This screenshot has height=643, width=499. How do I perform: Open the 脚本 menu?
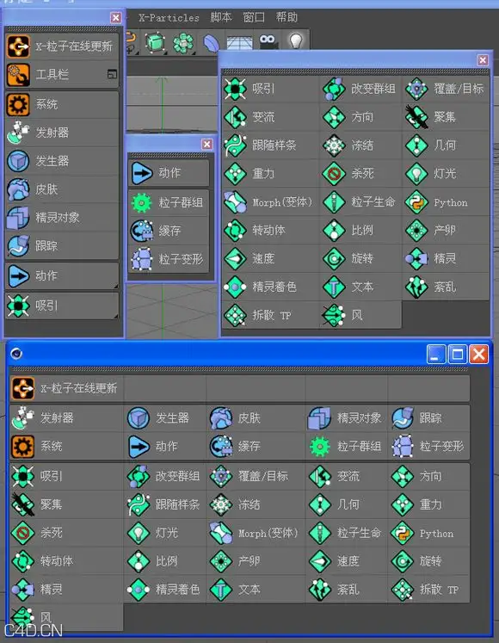(221, 17)
